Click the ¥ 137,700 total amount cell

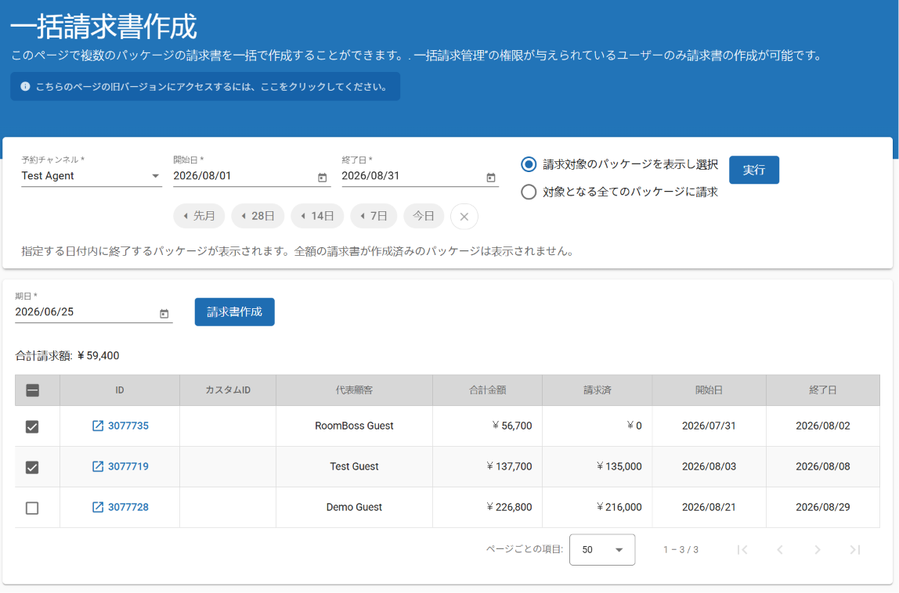pos(487,466)
